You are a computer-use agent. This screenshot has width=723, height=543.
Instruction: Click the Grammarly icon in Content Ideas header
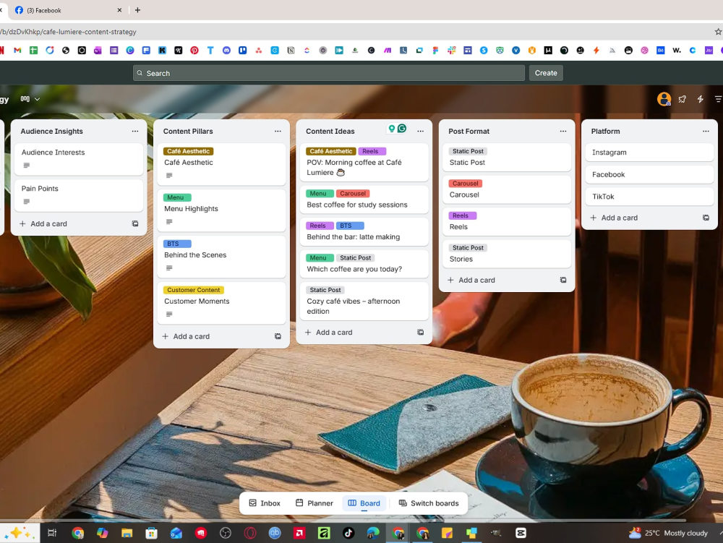(402, 129)
